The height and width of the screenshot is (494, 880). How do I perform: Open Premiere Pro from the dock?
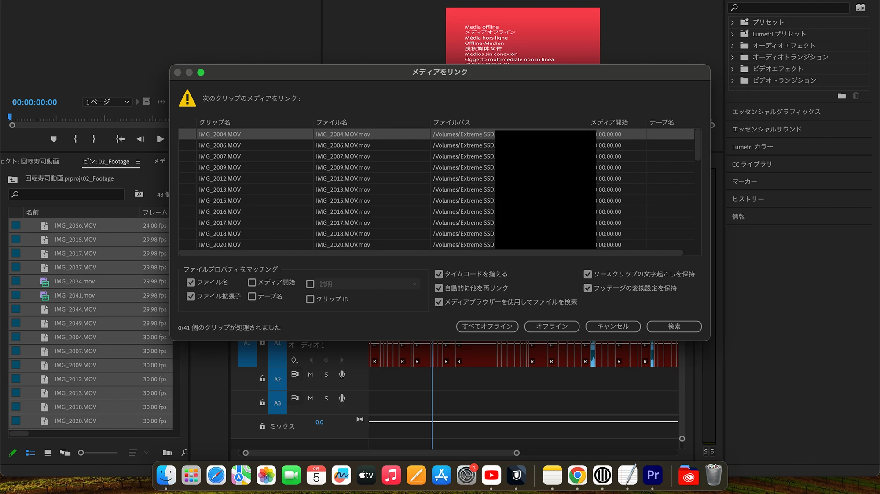tap(653, 475)
